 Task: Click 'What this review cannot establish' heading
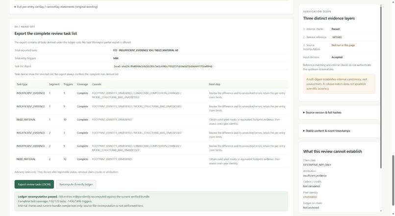click(332, 151)
